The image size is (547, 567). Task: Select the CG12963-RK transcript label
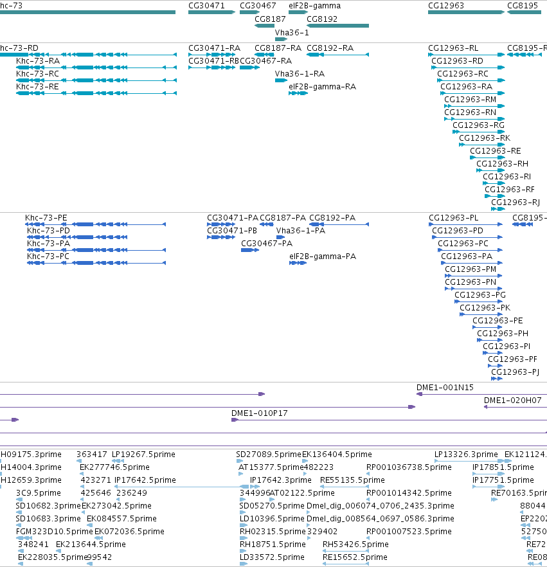pos(485,138)
